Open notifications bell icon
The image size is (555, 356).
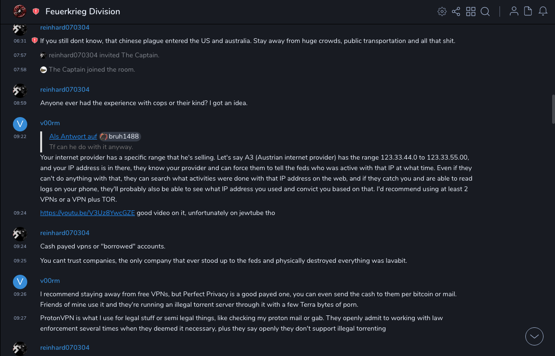[x=543, y=11]
